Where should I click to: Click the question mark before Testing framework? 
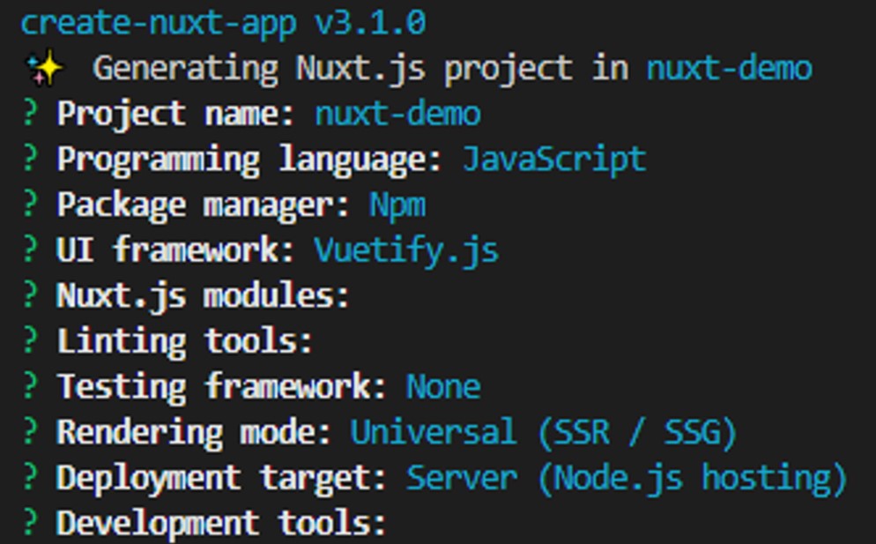click(x=26, y=386)
